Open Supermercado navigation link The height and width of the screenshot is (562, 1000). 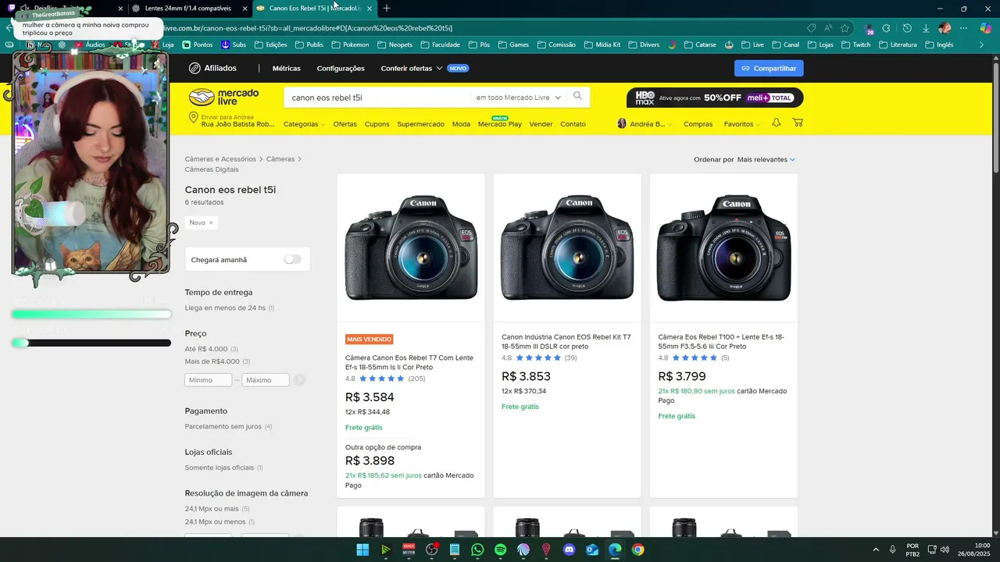(x=420, y=124)
